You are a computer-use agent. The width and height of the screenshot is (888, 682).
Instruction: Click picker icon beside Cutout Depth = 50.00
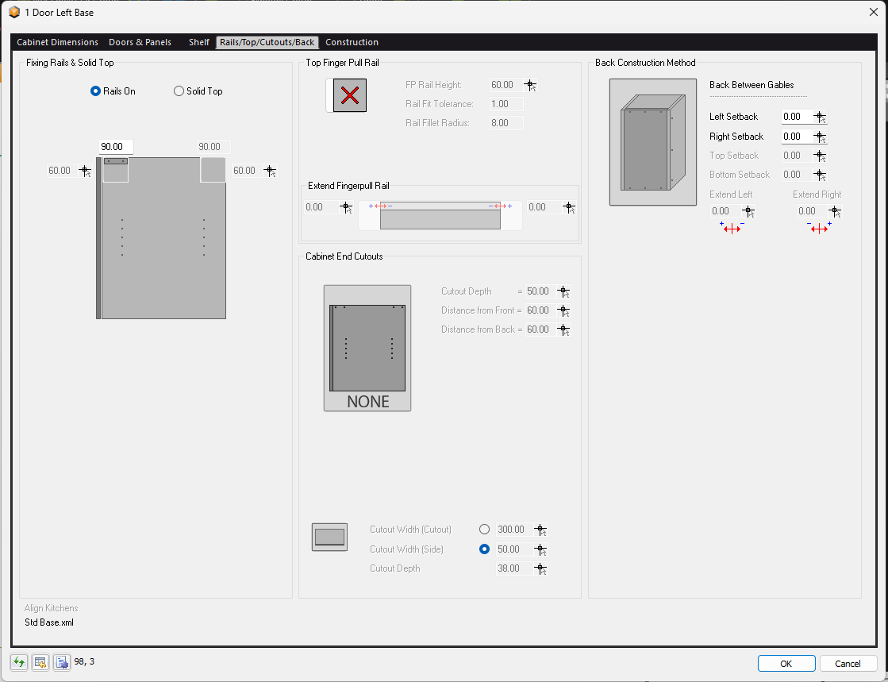tap(563, 291)
